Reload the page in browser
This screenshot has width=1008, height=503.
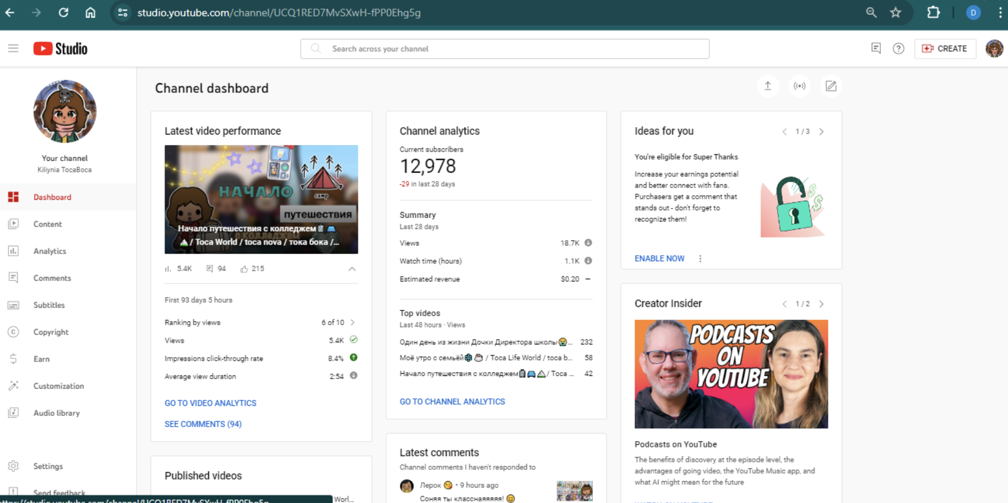(64, 12)
